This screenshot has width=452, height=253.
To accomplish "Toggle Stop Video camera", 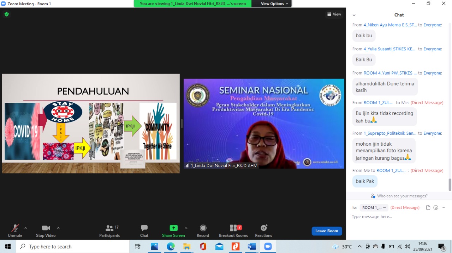I will 46,230.
